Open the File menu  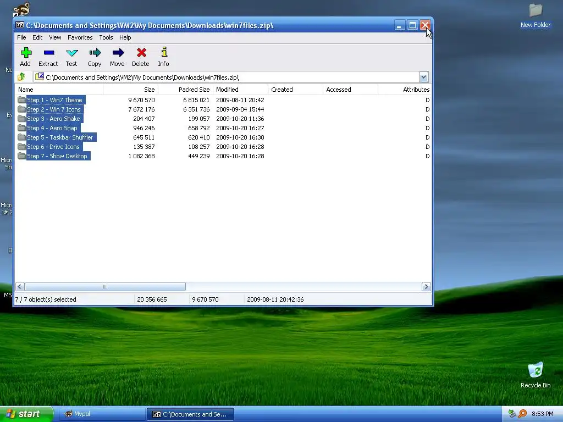[21, 37]
